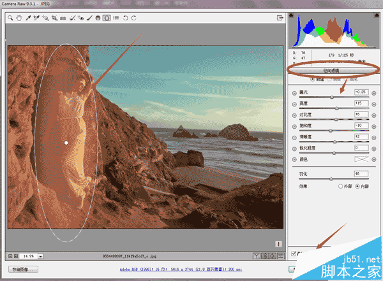Select the Crop tool
383x281 pixels.
tap(54, 18)
